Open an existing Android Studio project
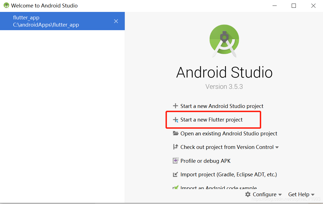The height and width of the screenshot is (204, 323). coord(229,133)
